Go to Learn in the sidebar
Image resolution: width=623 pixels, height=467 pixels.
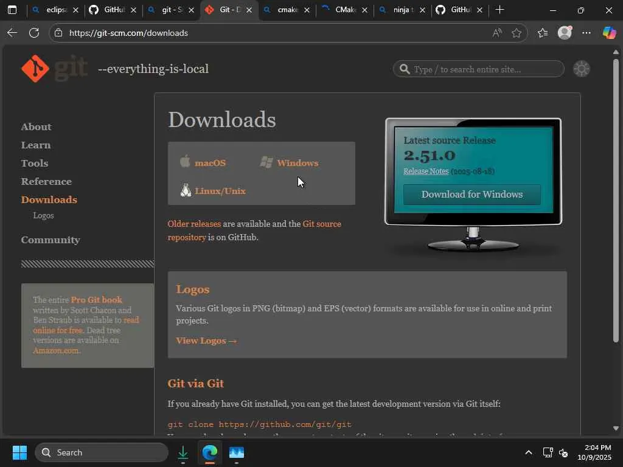pyautogui.click(x=36, y=145)
